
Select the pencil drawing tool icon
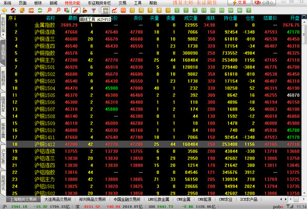tap(76, 10)
